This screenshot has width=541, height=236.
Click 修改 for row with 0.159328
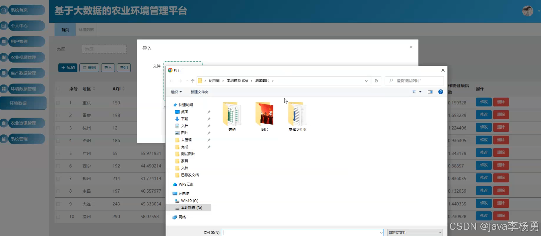(484, 102)
